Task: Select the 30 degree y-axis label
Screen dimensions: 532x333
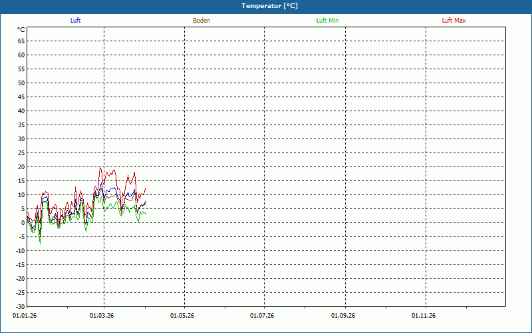Action: [21, 139]
